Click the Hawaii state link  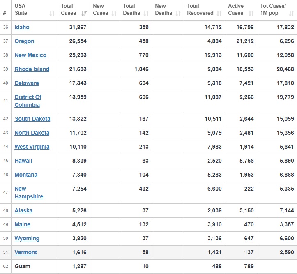pyautogui.click(x=23, y=161)
